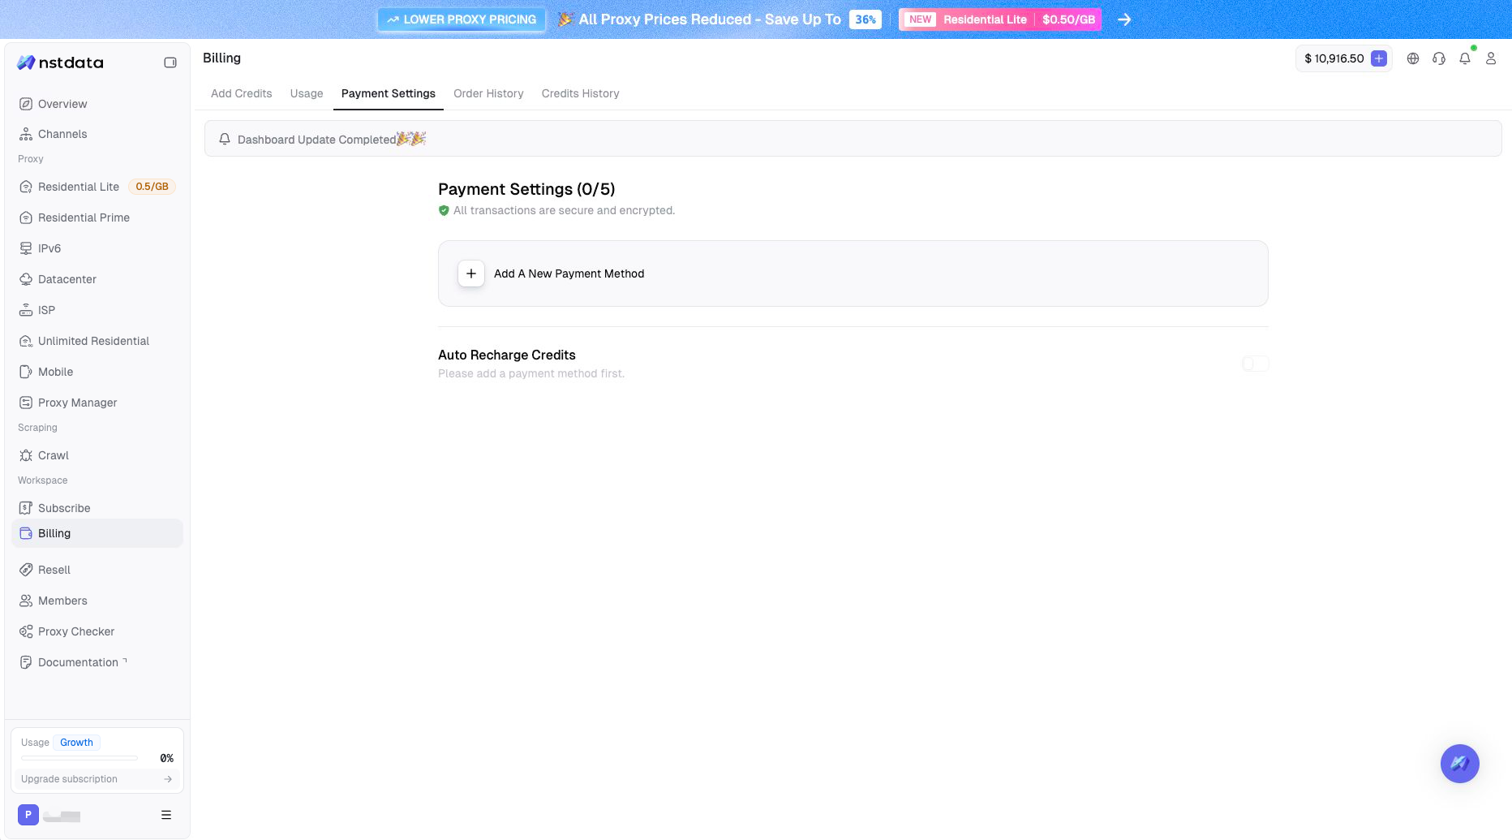Click the blue plus add-credits icon
This screenshot has height=840, width=1512.
pyautogui.click(x=1379, y=58)
